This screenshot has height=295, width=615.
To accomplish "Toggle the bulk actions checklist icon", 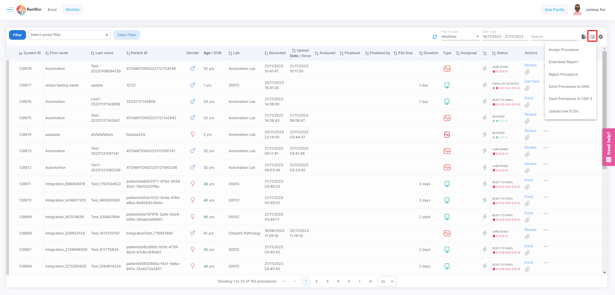I will (x=592, y=37).
